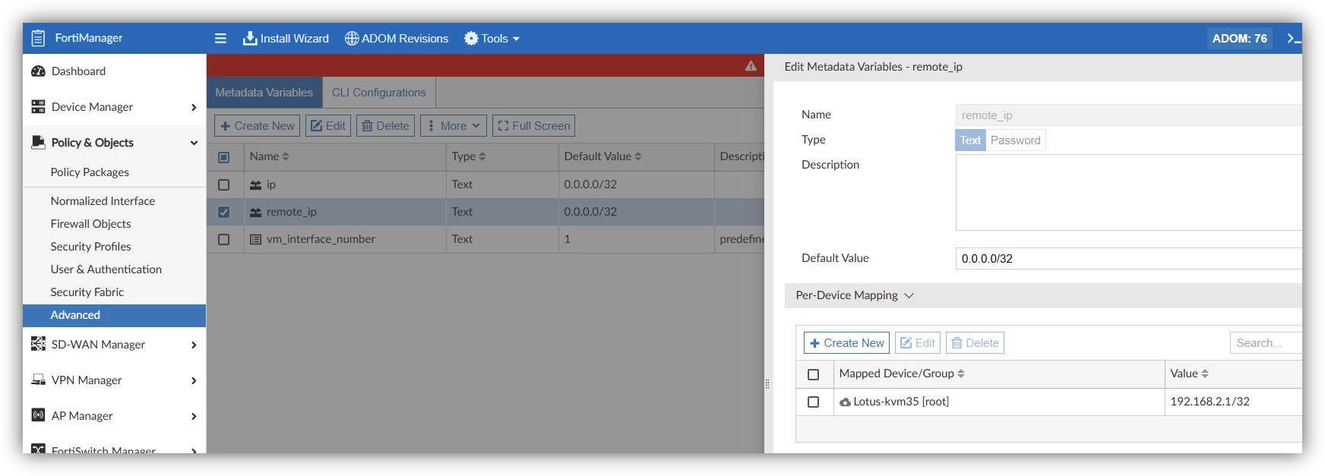This screenshot has width=1325, height=476.
Task: Click the AP Manager icon
Action: 38,415
